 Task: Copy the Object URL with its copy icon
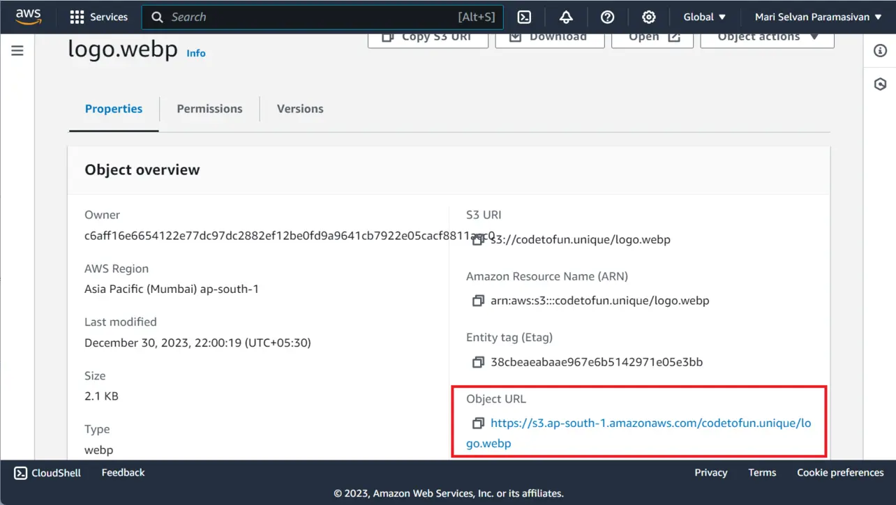click(478, 423)
